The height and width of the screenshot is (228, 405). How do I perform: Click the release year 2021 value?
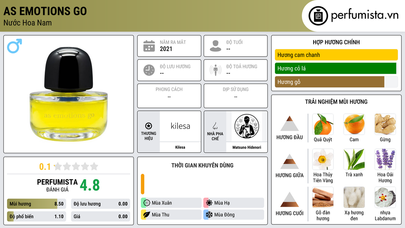166,49
